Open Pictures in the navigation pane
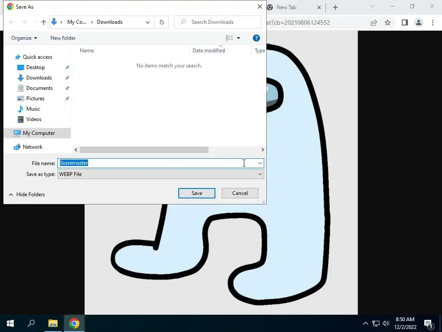 point(35,99)
